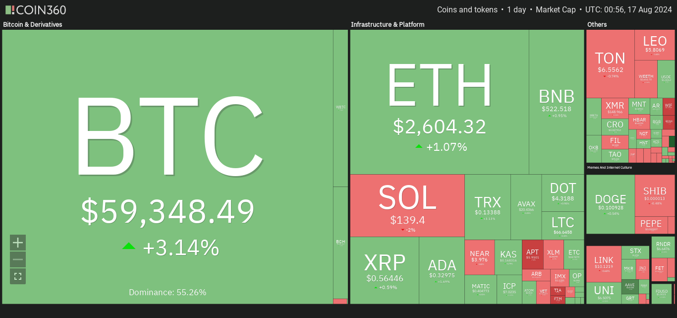Open the Market Cap sizing option

555,9
